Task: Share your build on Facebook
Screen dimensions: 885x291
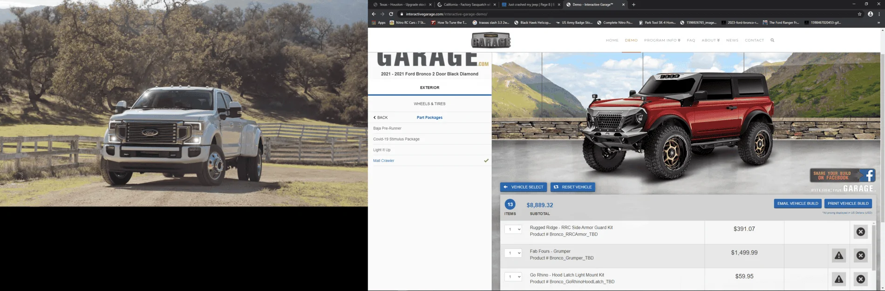Action: pyautogui.click(x=843, y=176)
